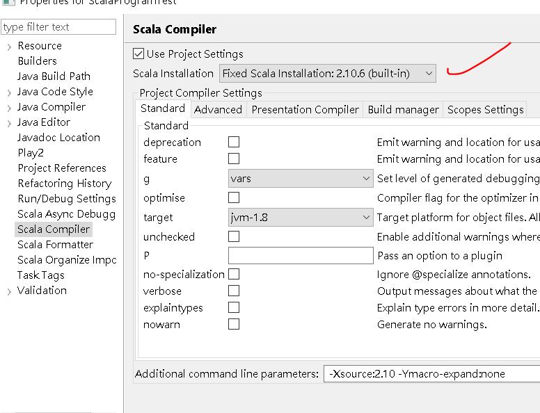Select Project References in the tree
Screen dimensions: 540x413
[x=62, y=168]
